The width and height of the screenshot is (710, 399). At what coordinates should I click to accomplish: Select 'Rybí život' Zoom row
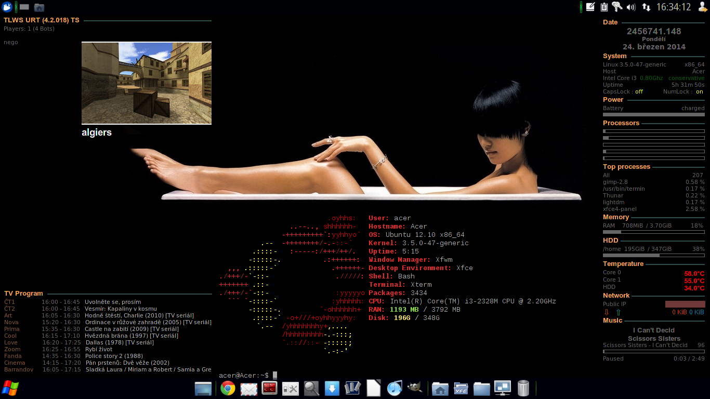coord(108,349)
